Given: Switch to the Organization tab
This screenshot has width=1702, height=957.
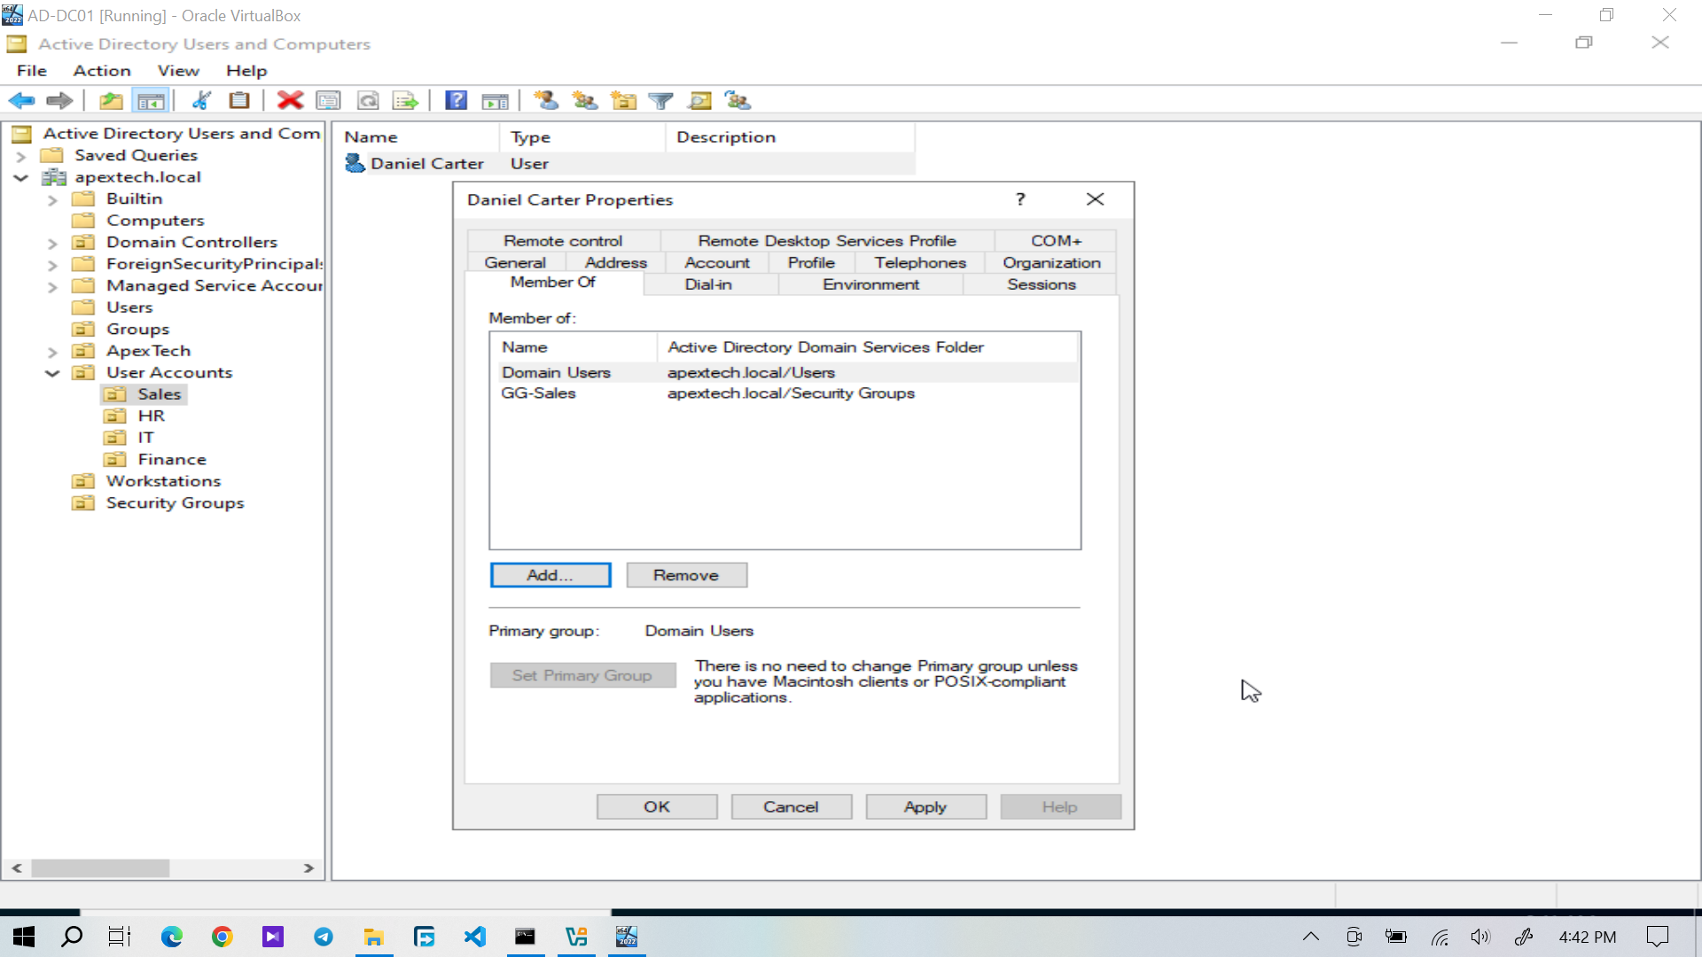Looking at the screenshot, I should 1051,263.
